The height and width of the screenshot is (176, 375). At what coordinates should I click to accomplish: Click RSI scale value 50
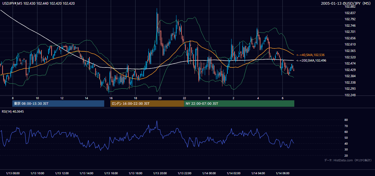pyautogui.click(x=346, y=138)
